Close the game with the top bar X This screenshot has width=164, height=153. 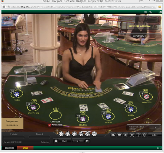pos(161,12)
